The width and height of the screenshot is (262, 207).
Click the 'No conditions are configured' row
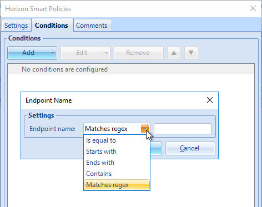[131, 69]
